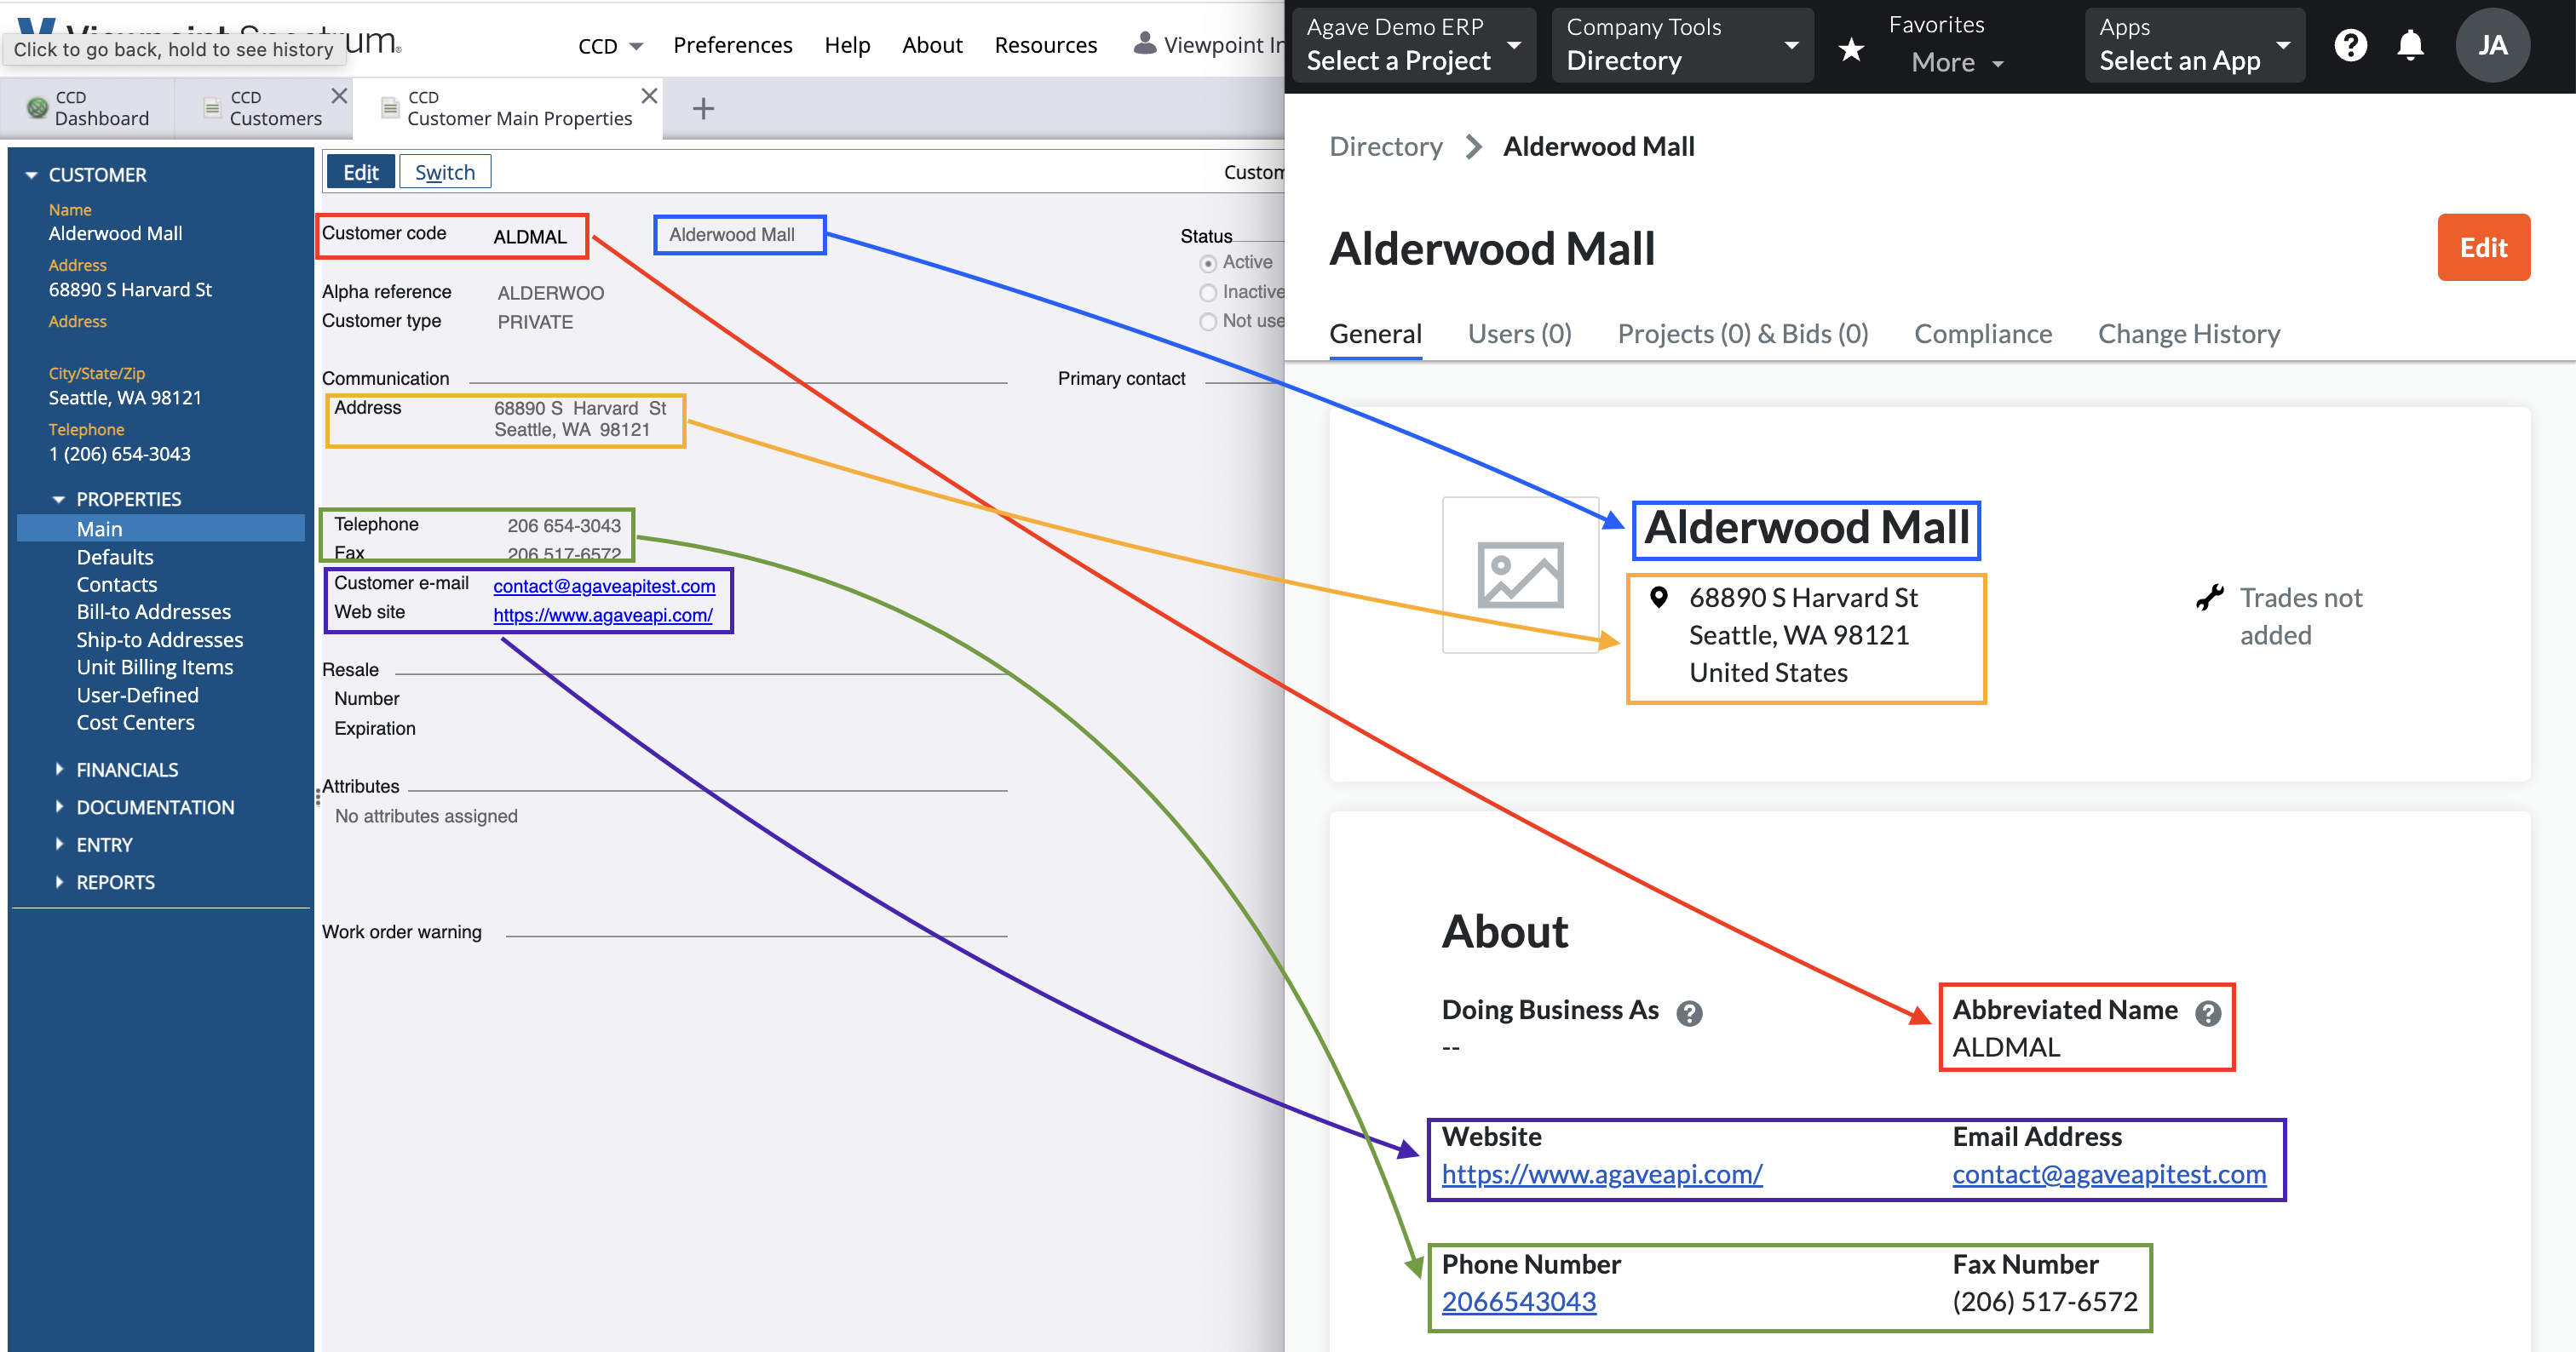The height and width of the screenshot is (1352, 2576).
Task: Click help icon next to Abbreviated Name
Action: [x=2208, y=1012]
